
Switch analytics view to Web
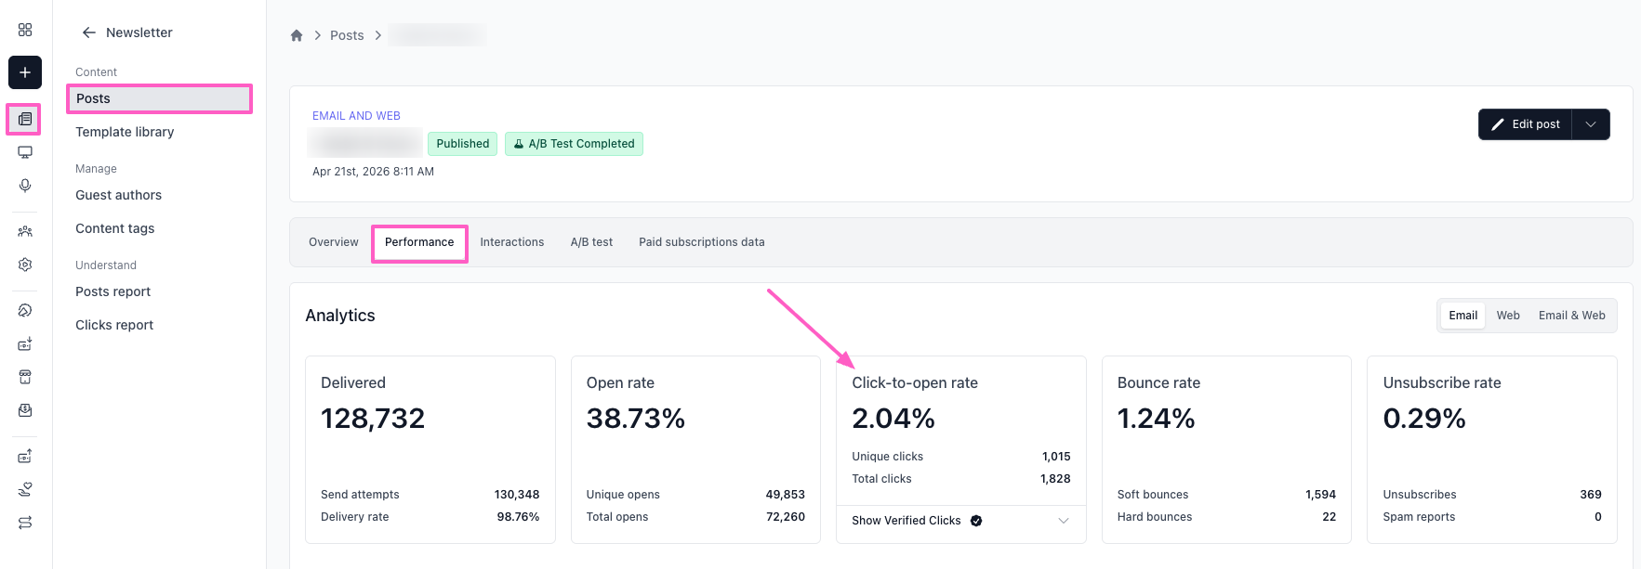coord(1508,316)
